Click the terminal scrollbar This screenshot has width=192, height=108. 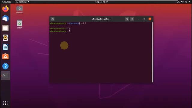[x=152, y=52]
